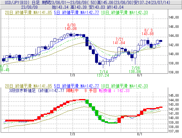Click the 7/28 138.06 low annotation
The height and width of the screenshot is (138, 182).
pos(135,70)
